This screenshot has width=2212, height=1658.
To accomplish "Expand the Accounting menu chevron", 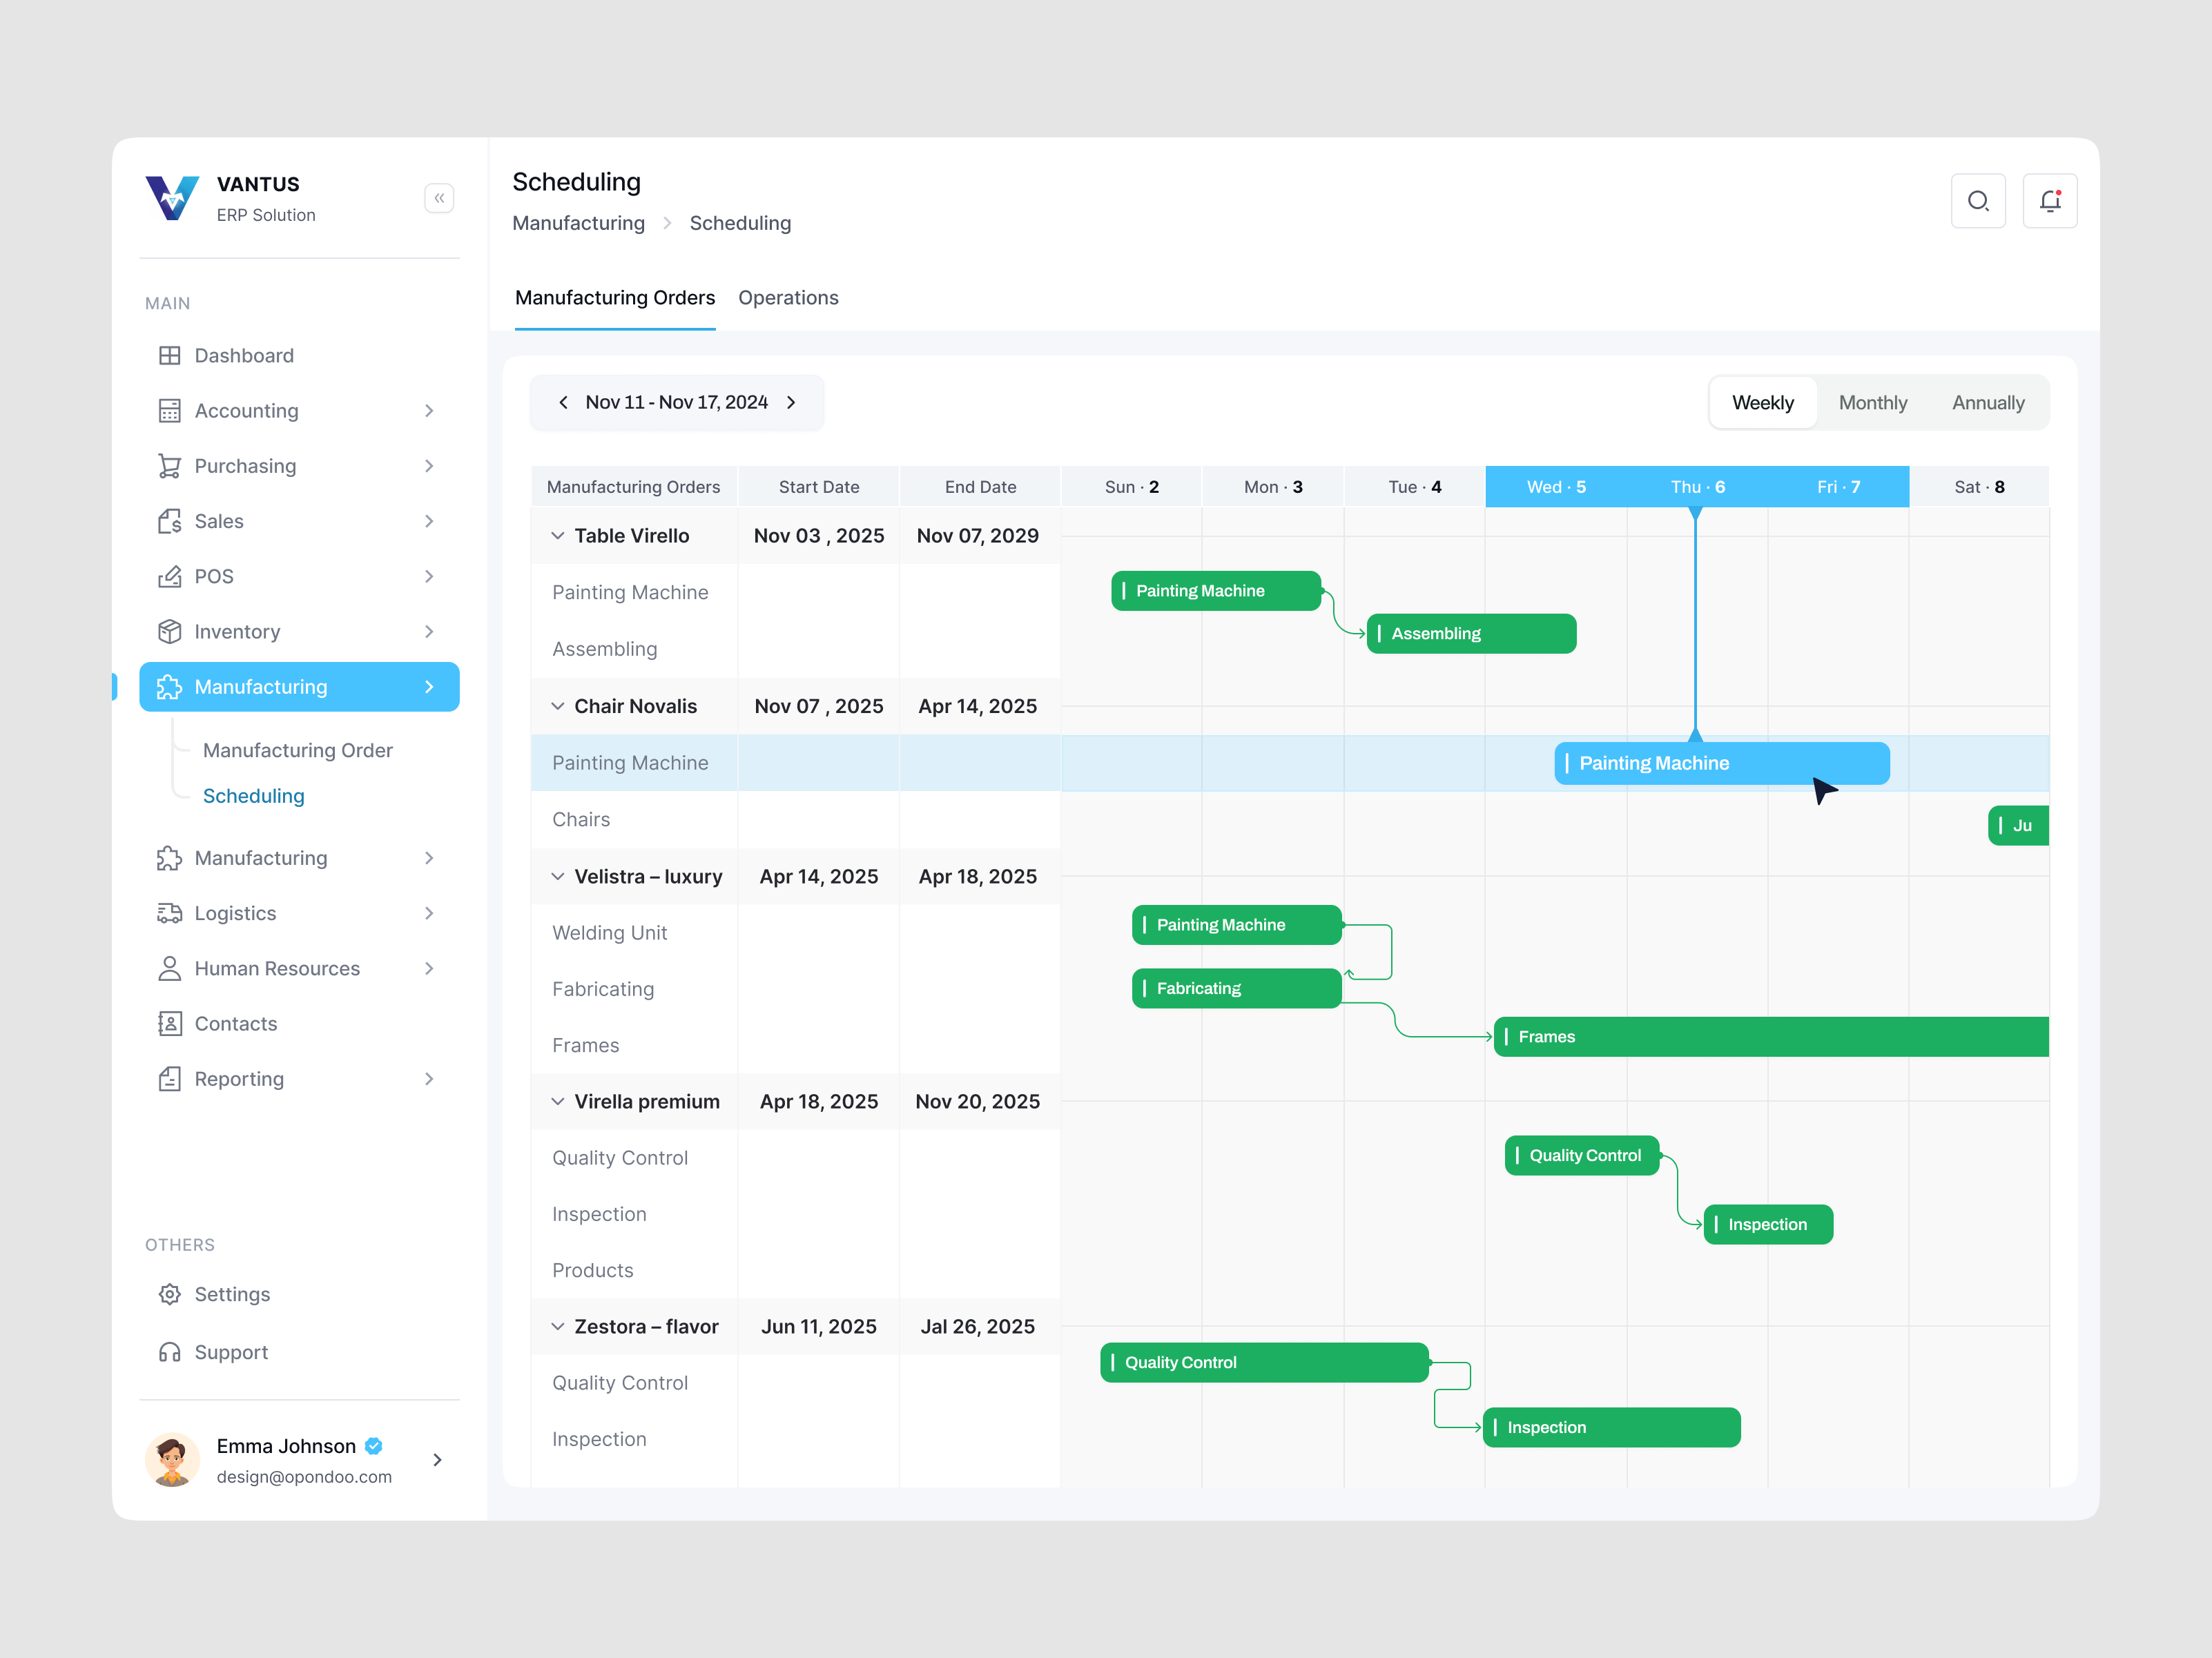I will click(x=429, y=411).
